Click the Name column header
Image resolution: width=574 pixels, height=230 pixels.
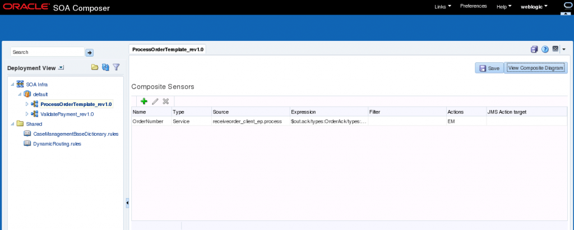click(151, 112)
